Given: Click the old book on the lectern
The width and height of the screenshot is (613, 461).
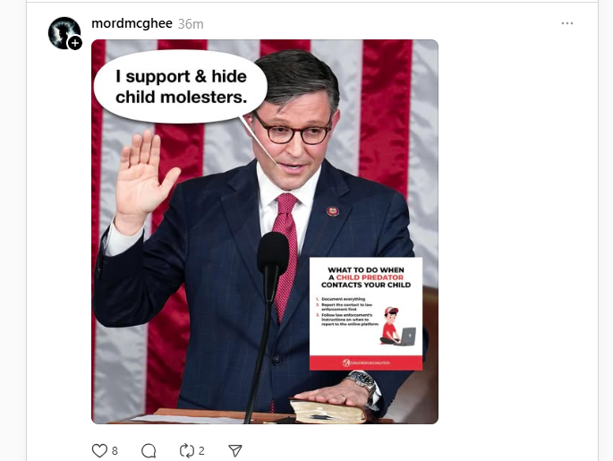Looking at the screenshot, I should [x=328, y=411].
